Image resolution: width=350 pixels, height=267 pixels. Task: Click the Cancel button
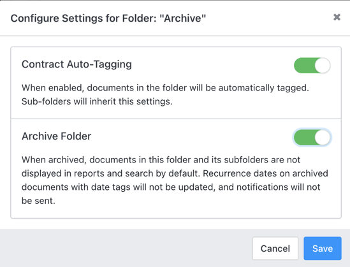click(275, 249)
